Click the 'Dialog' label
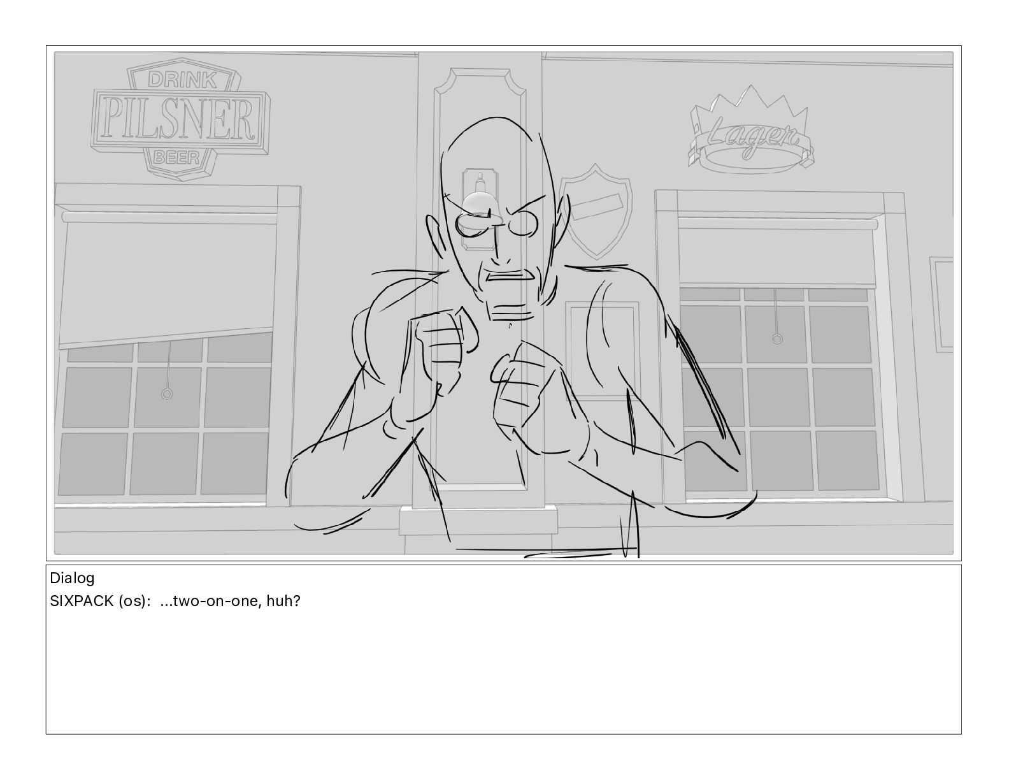1009x780 pixels. pyautogui.click(x=72, y=578)
